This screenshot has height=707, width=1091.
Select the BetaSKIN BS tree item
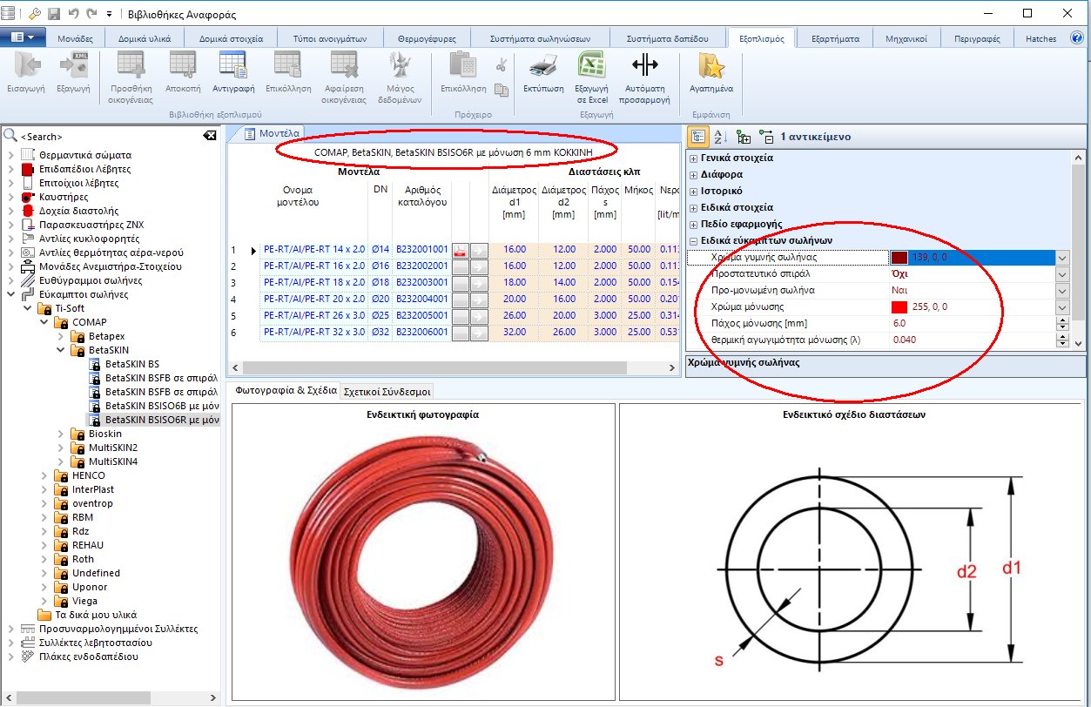point(131,364)
